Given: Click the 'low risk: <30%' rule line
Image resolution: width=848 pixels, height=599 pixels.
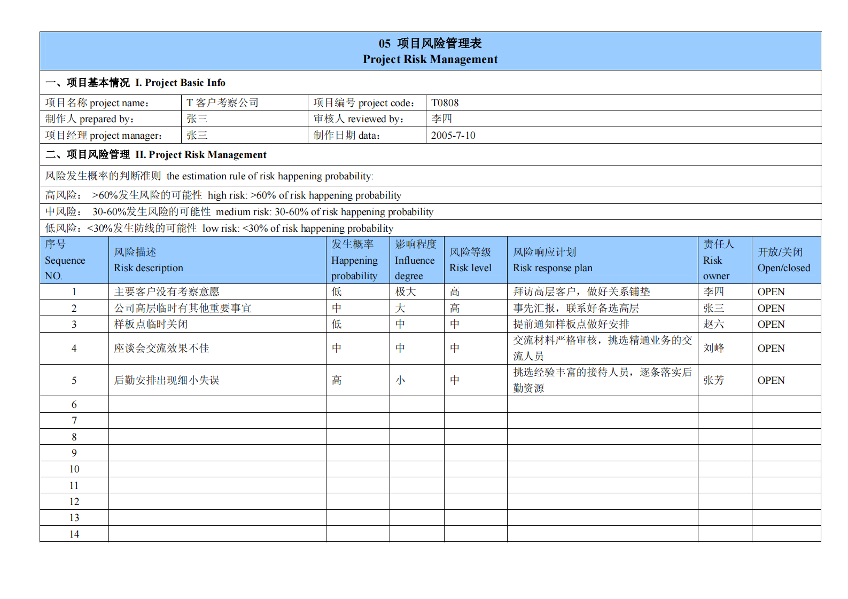Looking at the screenshot, I should [219, 228].
